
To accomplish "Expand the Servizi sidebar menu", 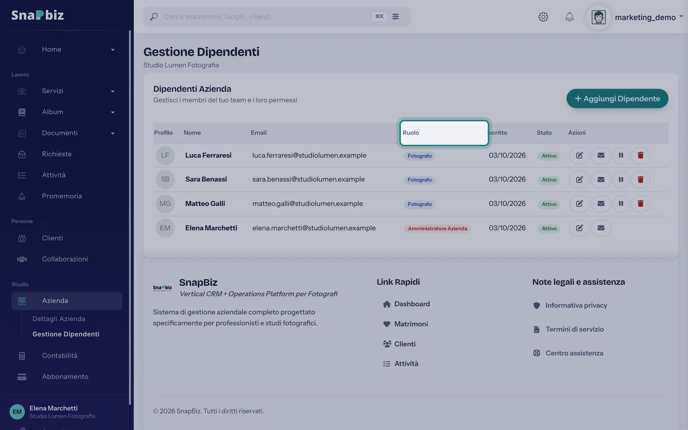I will [x=67, y=91].
